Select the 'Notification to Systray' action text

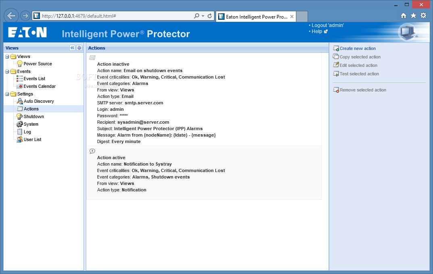[148, 164]
